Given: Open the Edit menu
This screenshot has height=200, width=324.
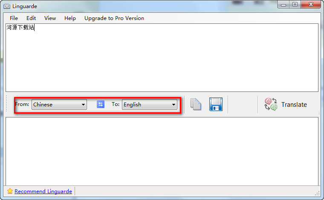Looking at the screenshot, I should coord(31,18).
